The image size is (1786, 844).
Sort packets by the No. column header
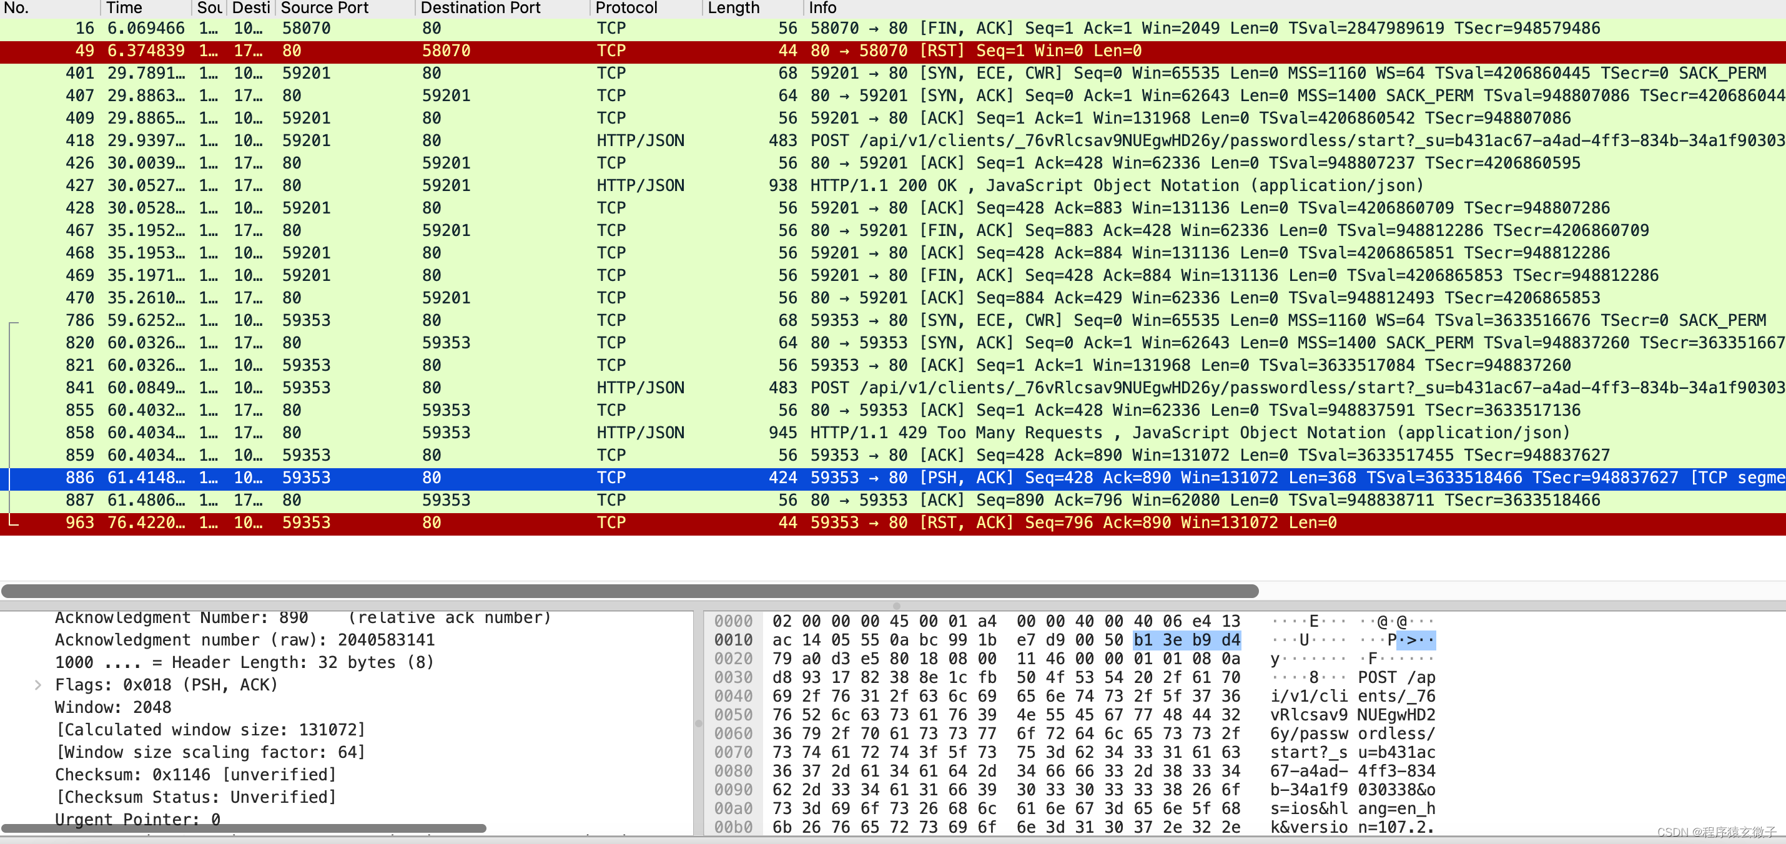(x=50, y=7)
